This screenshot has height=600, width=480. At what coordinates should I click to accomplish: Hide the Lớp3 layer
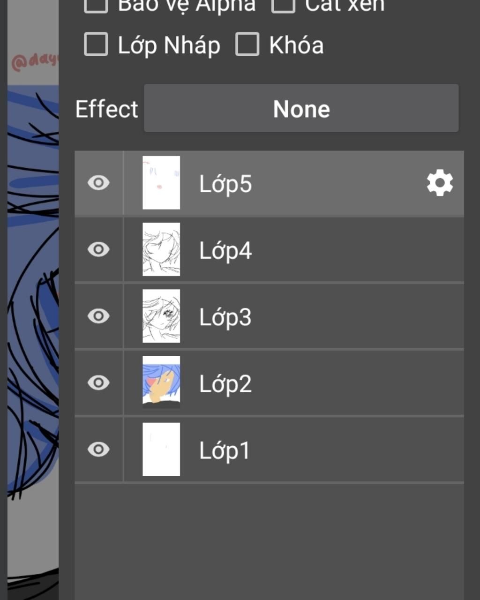(98, 316)
